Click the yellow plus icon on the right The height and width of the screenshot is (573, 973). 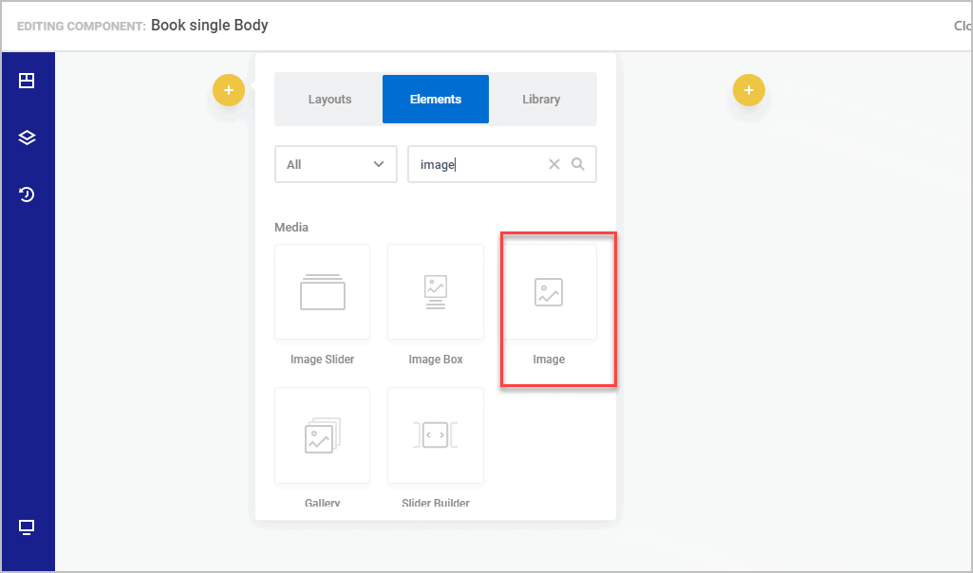click(748, 90)
